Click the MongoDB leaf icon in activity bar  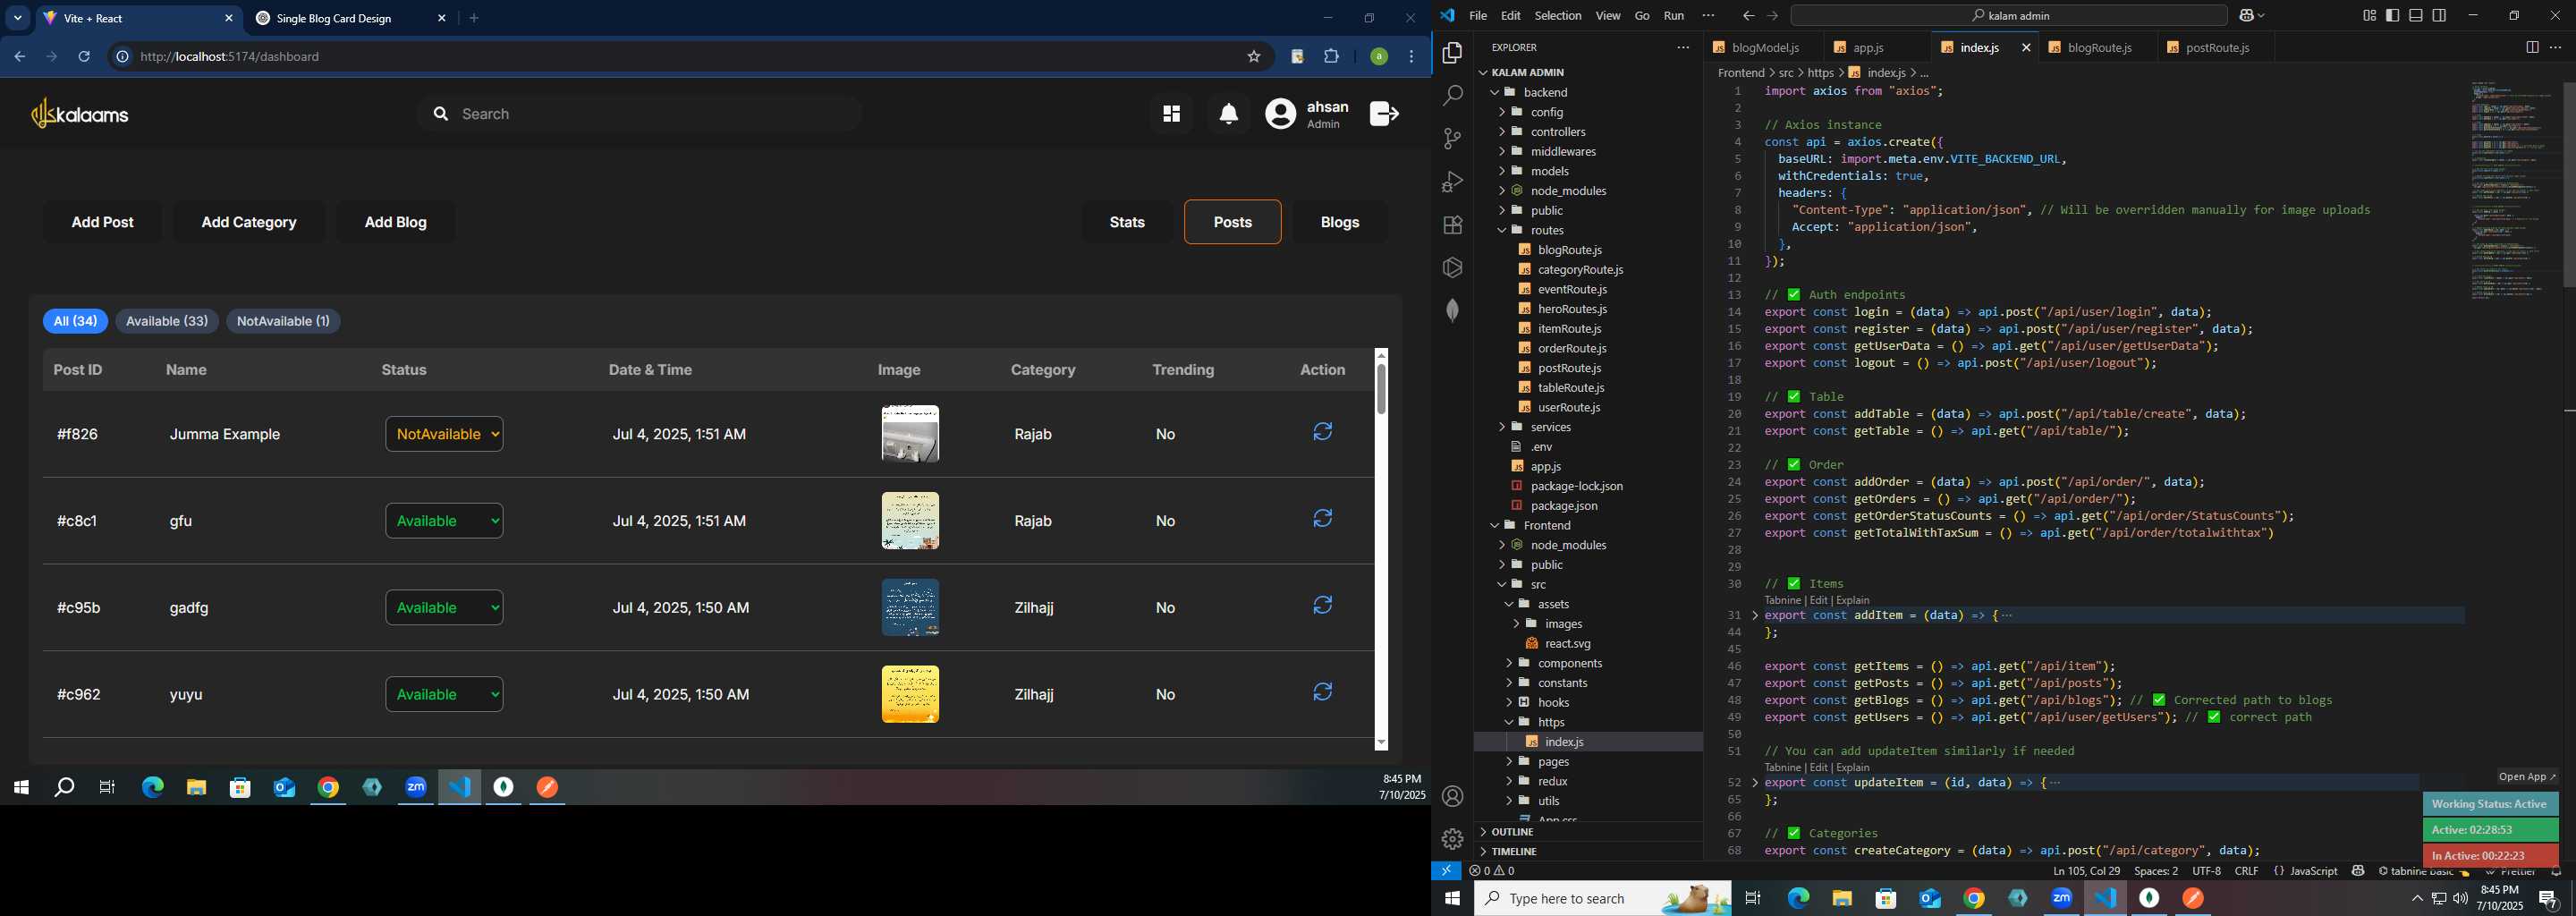click(x=1452, y=311)
